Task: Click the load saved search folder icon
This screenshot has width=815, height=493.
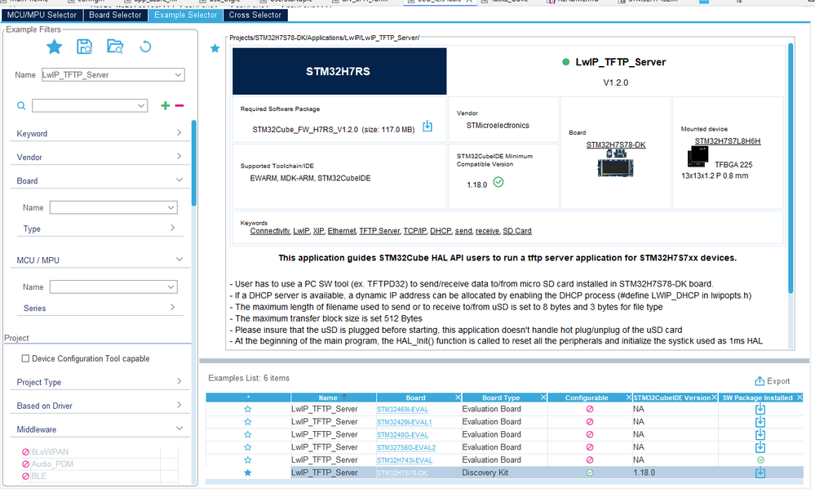Action: click(x=115, y=47)
